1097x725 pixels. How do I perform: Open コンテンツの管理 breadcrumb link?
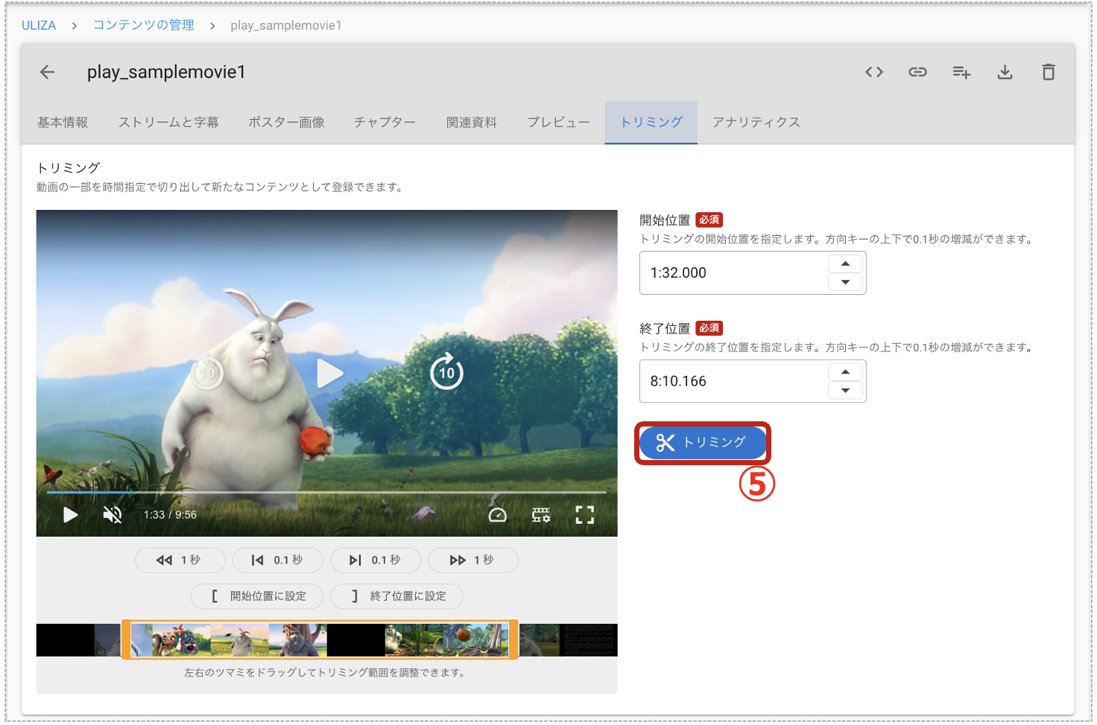[144, 25]
